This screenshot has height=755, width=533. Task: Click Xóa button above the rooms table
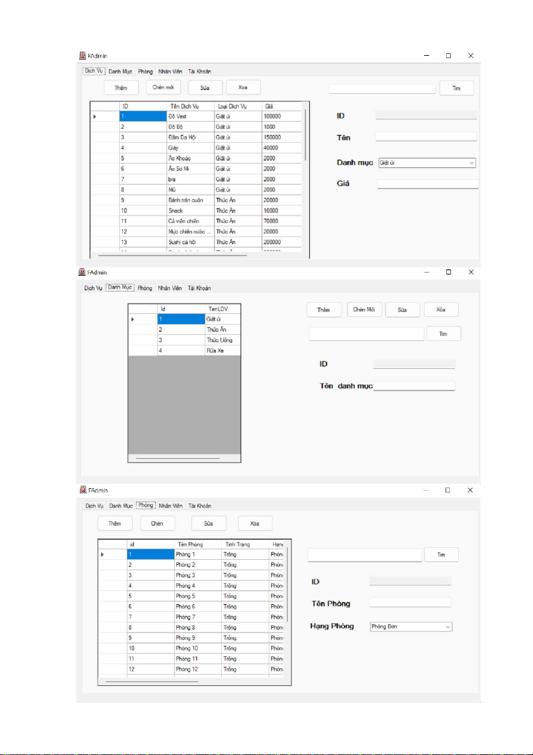[255, 524]
